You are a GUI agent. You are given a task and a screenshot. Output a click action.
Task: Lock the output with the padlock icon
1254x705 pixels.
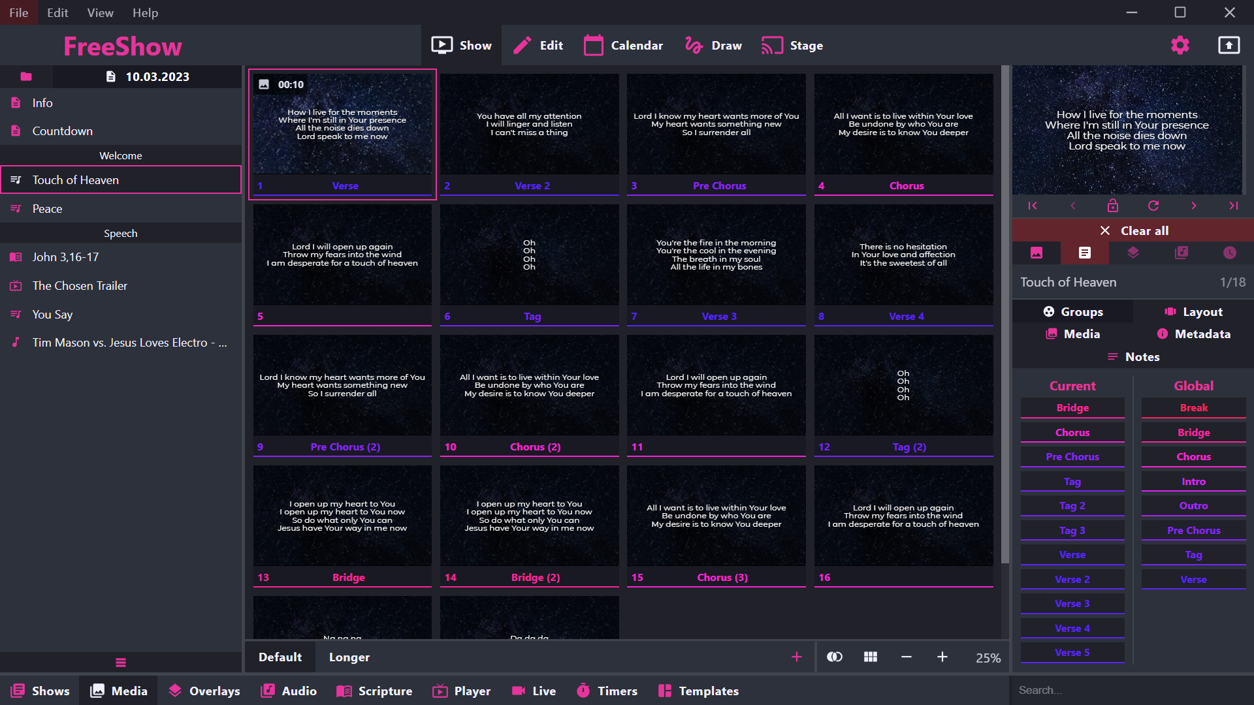[1114, 206]
